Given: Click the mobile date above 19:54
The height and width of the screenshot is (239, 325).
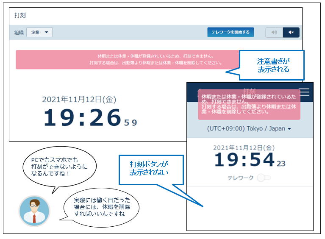Looking at the screenshot, I should coord(244,148).
